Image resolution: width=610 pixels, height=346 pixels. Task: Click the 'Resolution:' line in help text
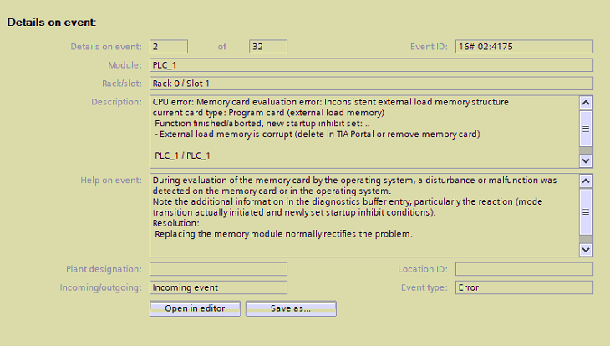pyautogui.click(x=175, y=223)
